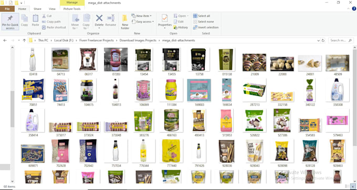
Task: Open the Picture Tools tab
Action: coord(72,9)
